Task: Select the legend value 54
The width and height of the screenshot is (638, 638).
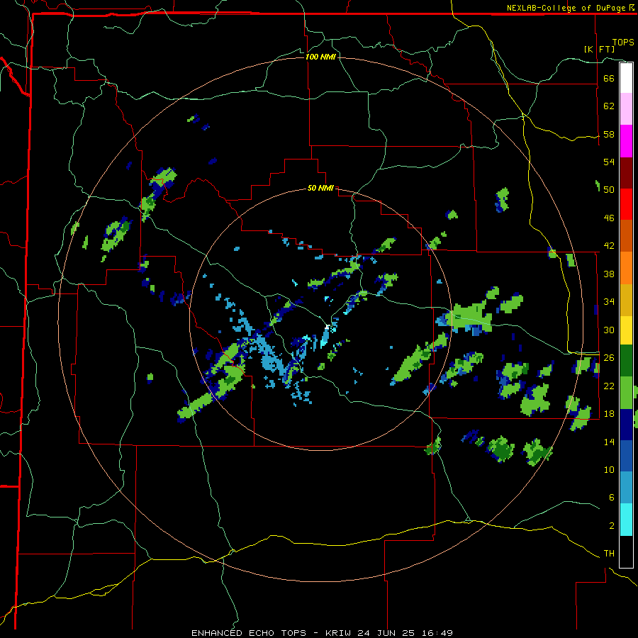Action: 609,162
